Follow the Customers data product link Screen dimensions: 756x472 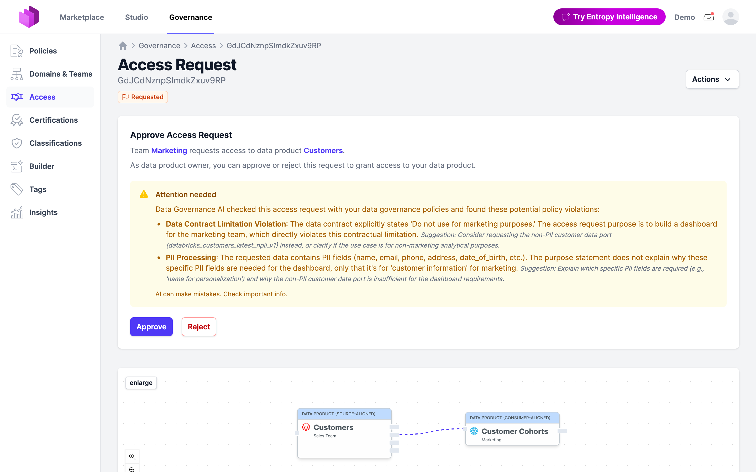click(323, 151)
